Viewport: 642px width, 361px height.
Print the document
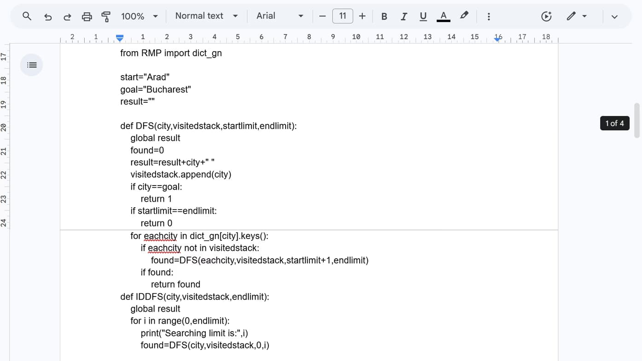click(87, 17)
